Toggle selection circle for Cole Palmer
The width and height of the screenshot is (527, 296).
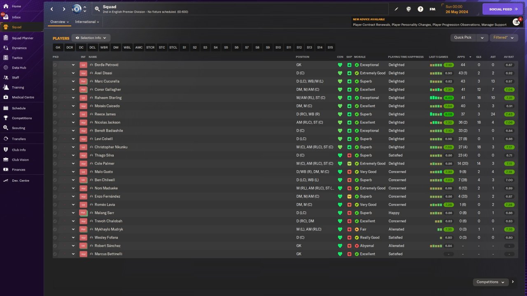pyautogui.click(x=55, y=164)
